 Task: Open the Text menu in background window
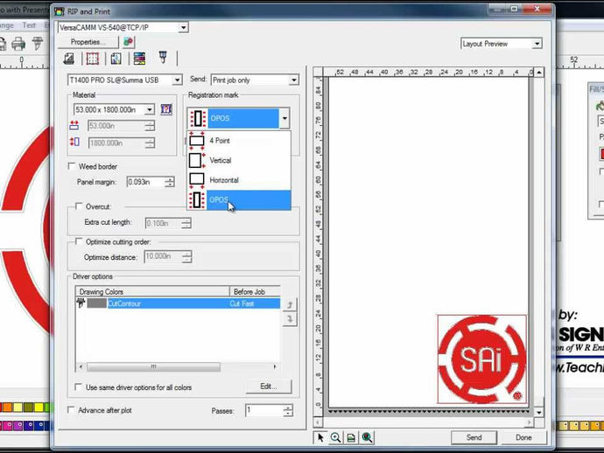29,25
